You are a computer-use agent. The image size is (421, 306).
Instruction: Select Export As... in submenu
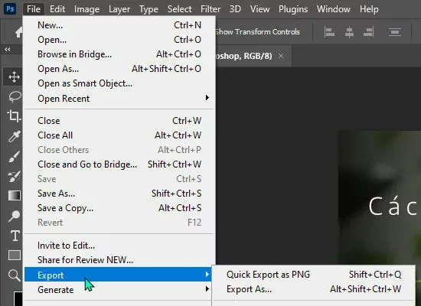(313, 289)
